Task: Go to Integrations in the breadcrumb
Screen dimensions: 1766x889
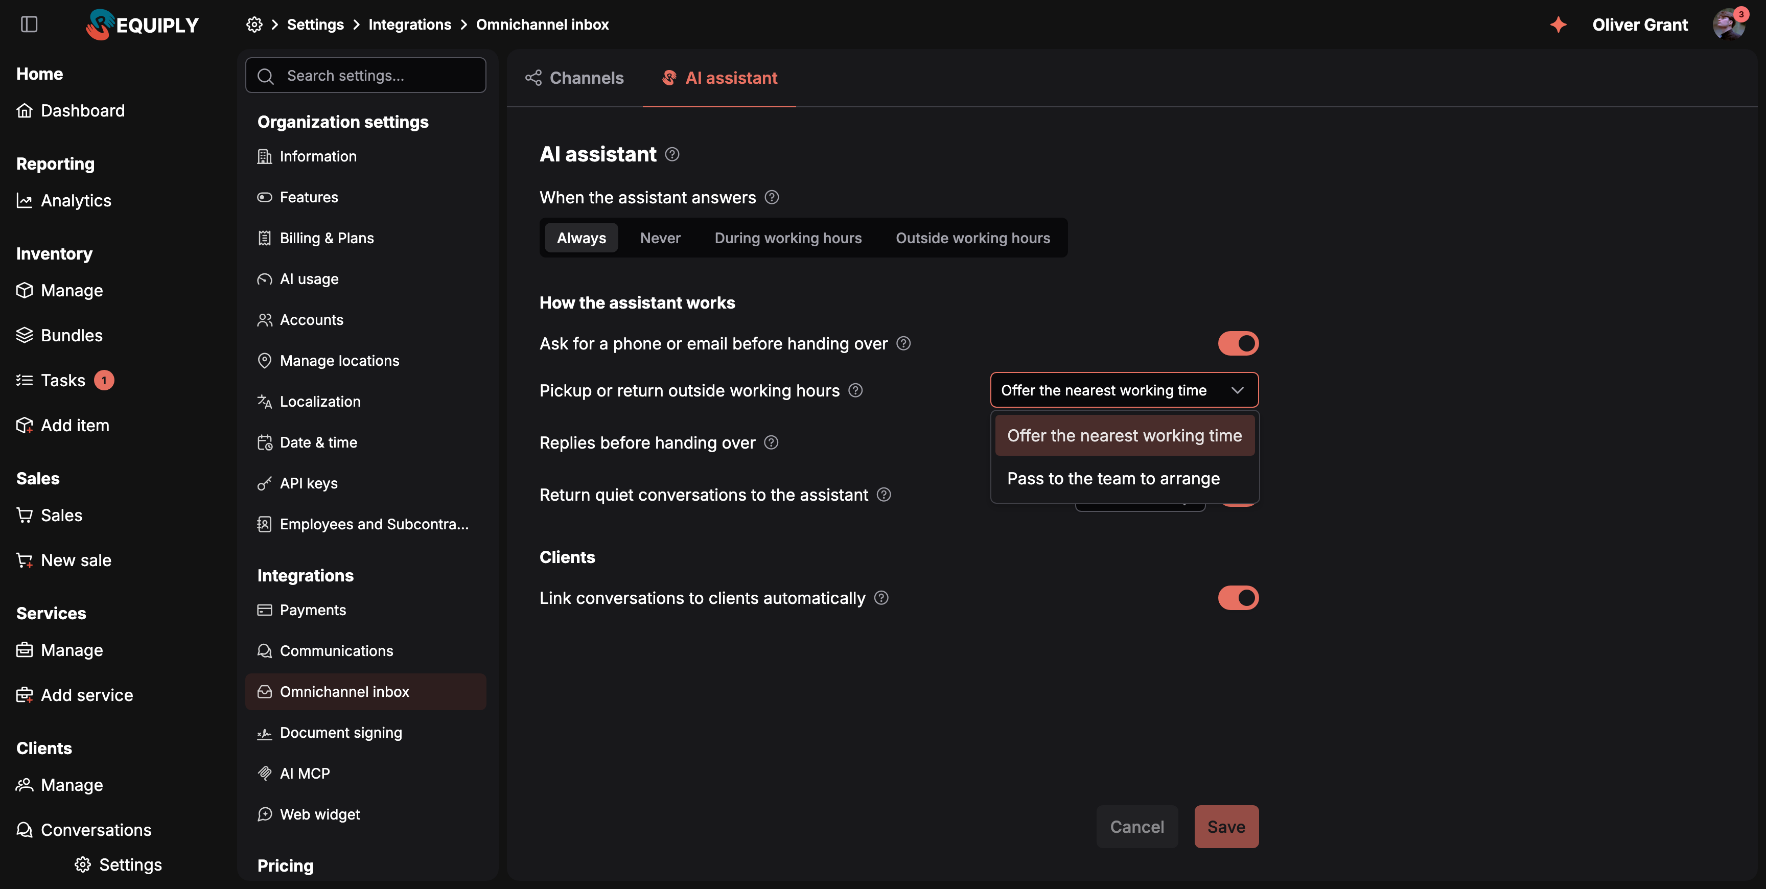Action: (410, 25)
